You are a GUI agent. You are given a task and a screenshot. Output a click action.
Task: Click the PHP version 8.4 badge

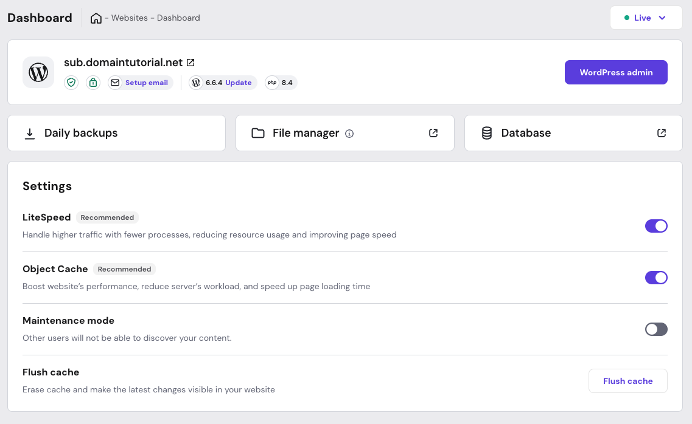click(281, 83)
